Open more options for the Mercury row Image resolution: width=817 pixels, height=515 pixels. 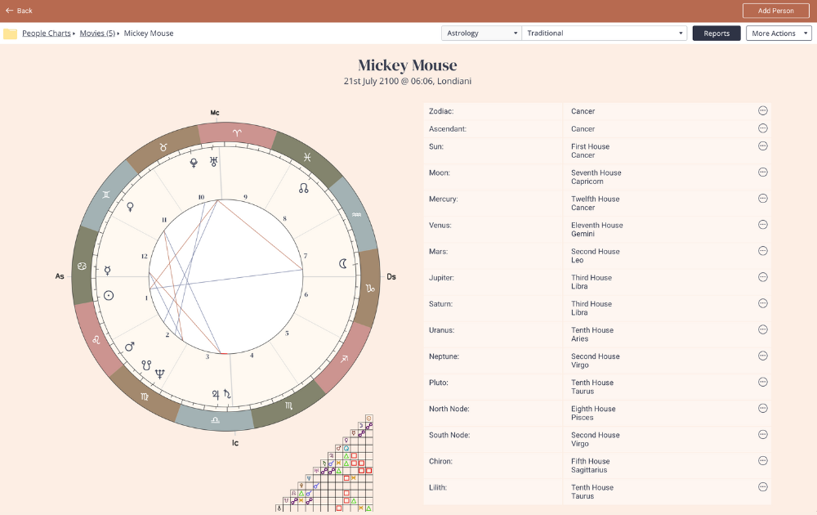pos(763,198)
